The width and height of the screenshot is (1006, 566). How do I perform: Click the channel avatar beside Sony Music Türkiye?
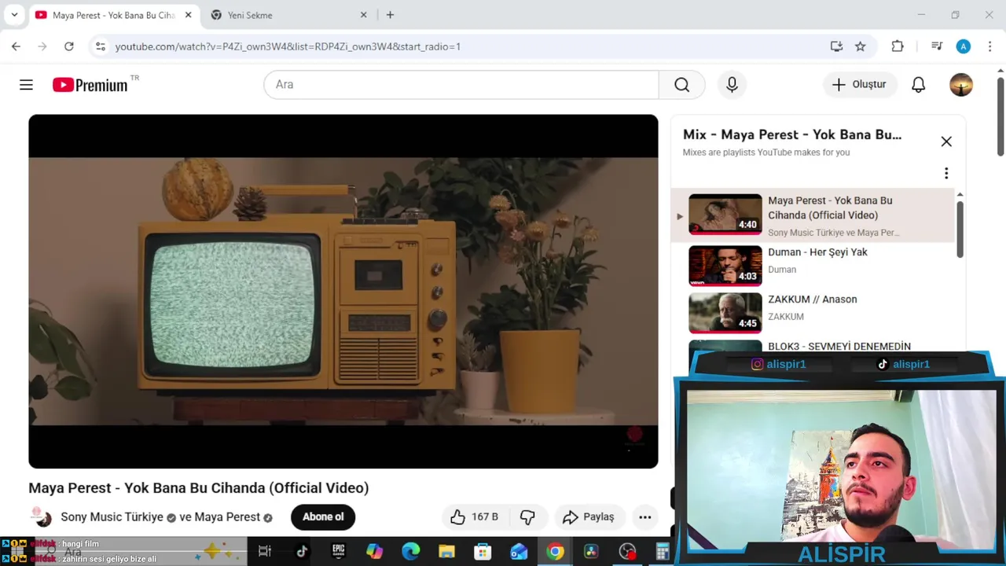[42, 516]
